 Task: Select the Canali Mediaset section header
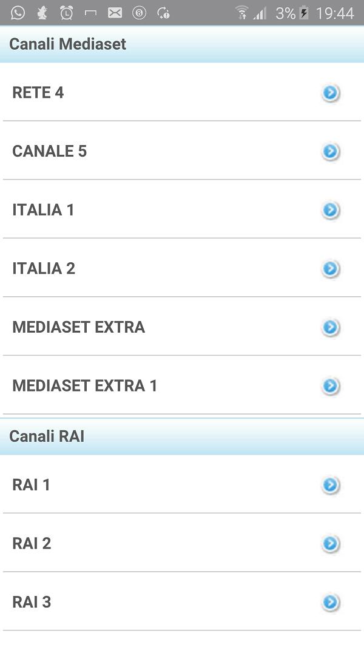67,44
